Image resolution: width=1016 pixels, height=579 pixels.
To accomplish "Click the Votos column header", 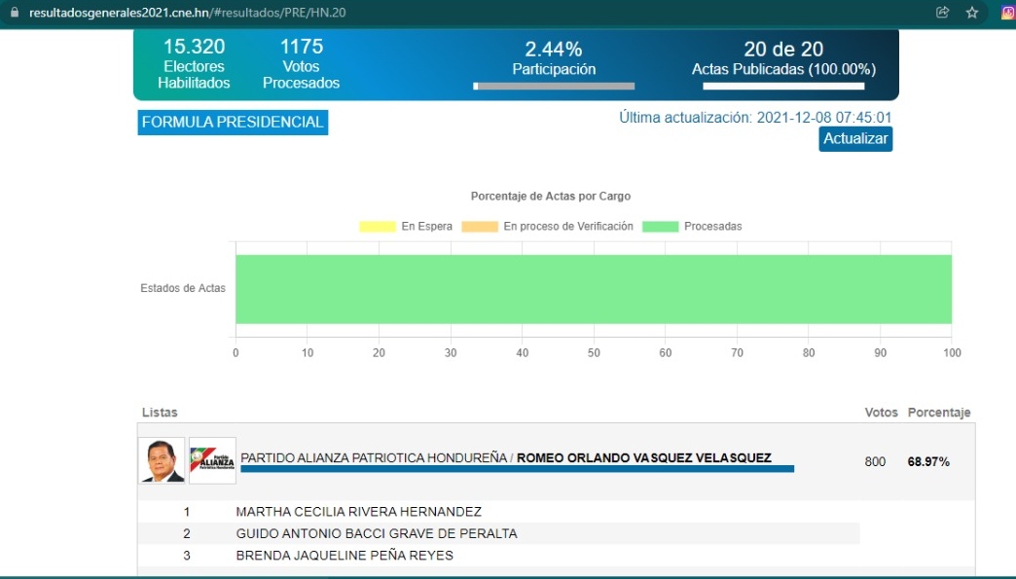I will point(882,413).
